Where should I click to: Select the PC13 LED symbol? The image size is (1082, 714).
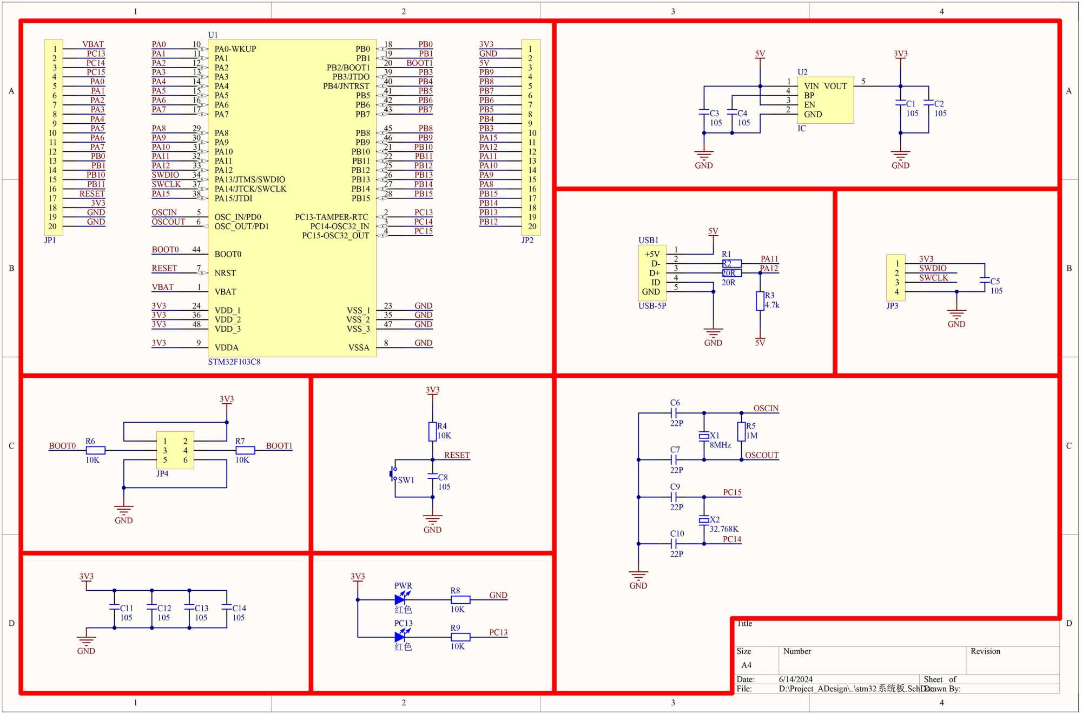coord(401,637)
